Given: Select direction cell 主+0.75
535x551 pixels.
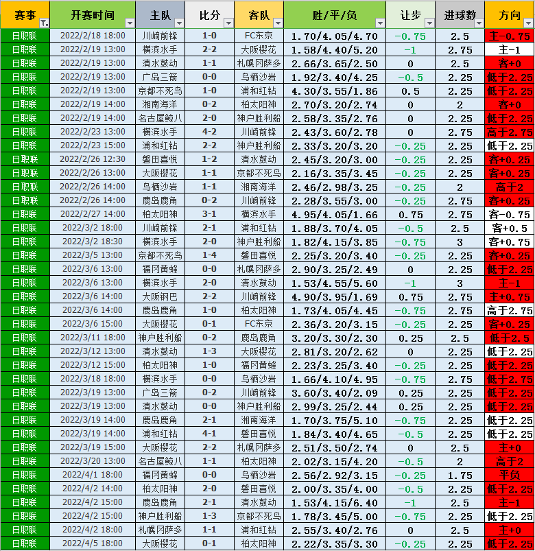Looking at the screenshot, I should pyautogui.click(x=510, y=296).
